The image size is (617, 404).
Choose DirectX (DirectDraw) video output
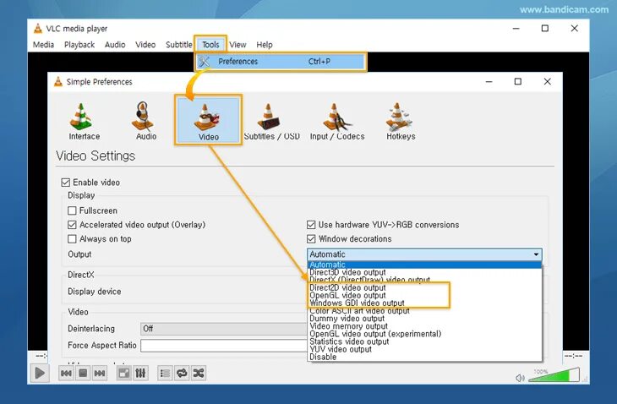click(424, 280)
